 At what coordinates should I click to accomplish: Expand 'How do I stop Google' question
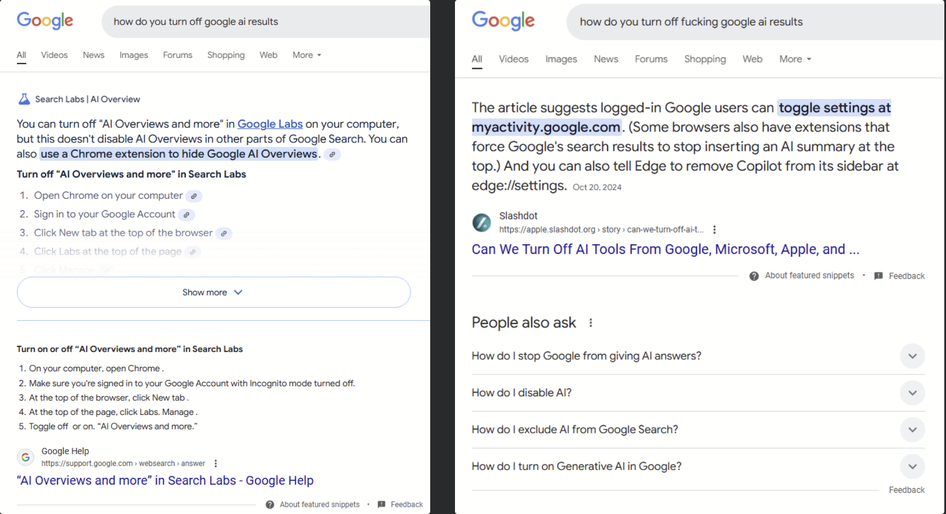912,356
